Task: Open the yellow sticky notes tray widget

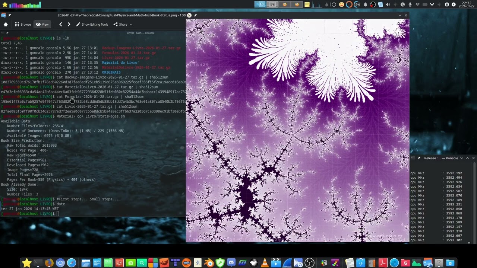Action: click(307, 4)
